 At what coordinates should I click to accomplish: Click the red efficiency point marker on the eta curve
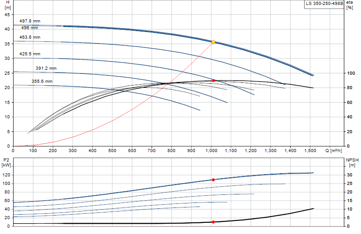(x=213, y=81)
